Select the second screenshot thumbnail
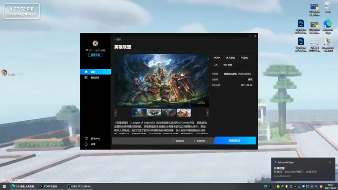This screenshot has width=338, height=190. click(x=154, y=113)
